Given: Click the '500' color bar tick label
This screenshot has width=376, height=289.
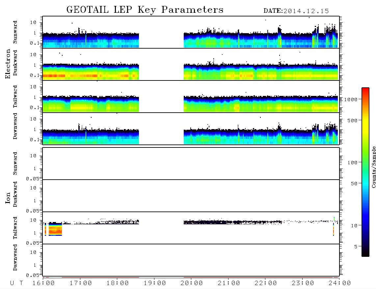Looking at the screenshot, I should coord(352,120).
